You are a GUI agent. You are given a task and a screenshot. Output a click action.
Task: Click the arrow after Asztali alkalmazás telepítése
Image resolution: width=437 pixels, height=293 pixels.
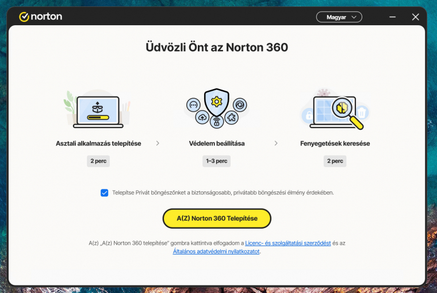(158, 143)
